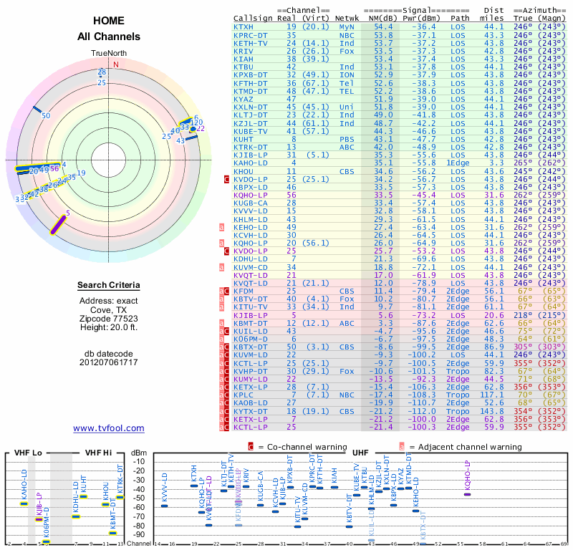Select KUIL-LD in the callsign table
The height and width of the screenshot is (550, 573).
click(250, 331)
